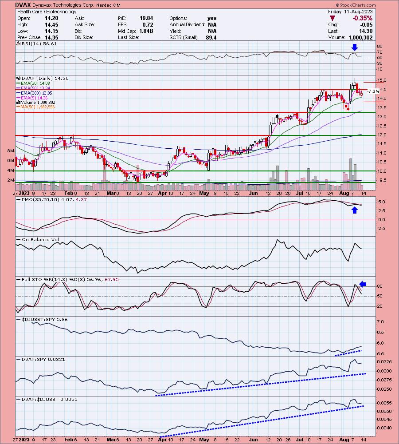Click the Prev Close value 14.35
The height and width of the screenshot is (444, 399).
tap(51, 37)
